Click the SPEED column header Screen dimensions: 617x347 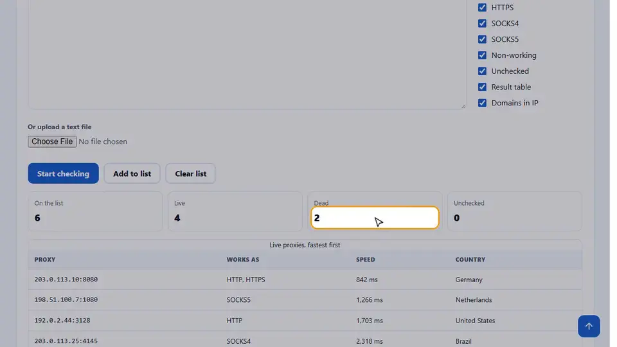[x=366, y=260]
